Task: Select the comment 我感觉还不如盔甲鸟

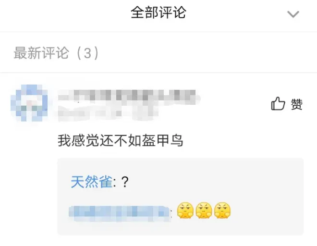Action: [x=121, y=141]
